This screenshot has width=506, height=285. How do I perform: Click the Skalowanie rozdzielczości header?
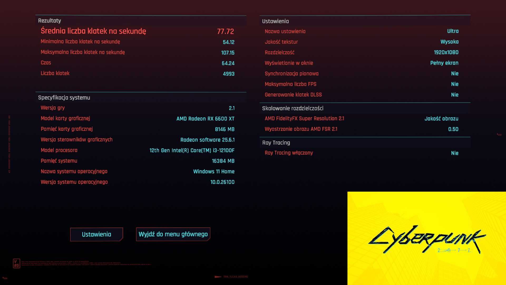coord(293,108)
